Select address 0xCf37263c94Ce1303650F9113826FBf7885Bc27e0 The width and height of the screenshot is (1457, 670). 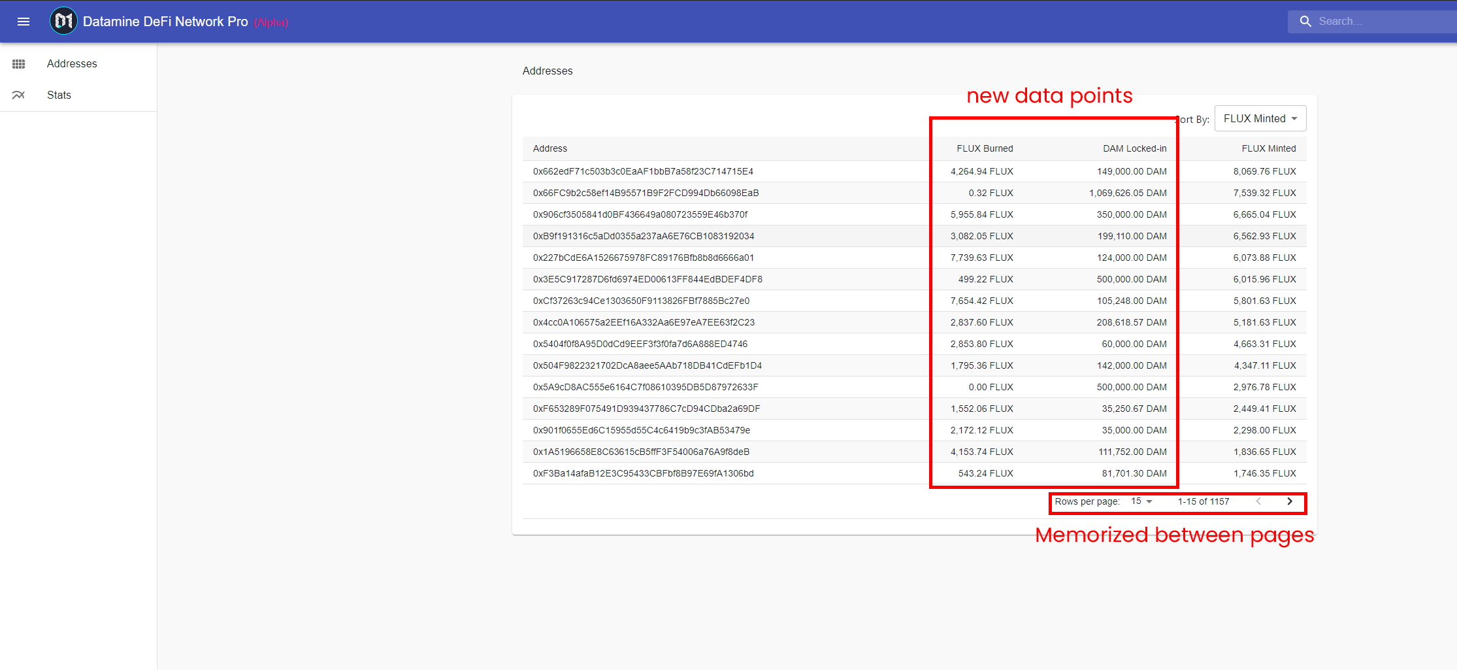[x=641, y=301]
